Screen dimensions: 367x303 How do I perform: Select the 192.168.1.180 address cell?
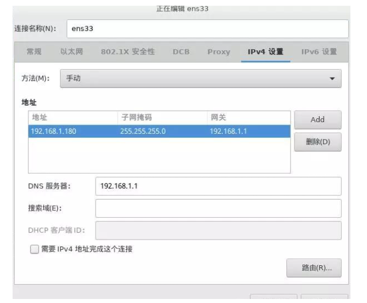[x=73, y=131]
